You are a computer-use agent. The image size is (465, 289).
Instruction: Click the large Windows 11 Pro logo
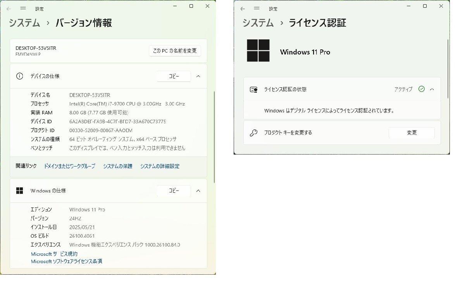[x=258, y=51]
